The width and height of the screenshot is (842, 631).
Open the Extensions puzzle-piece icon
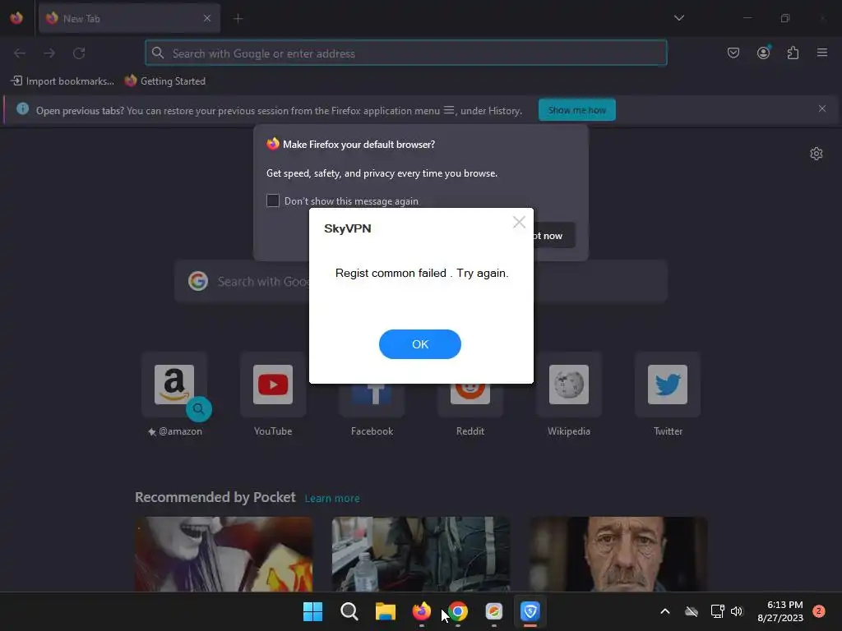coord(793,53)
